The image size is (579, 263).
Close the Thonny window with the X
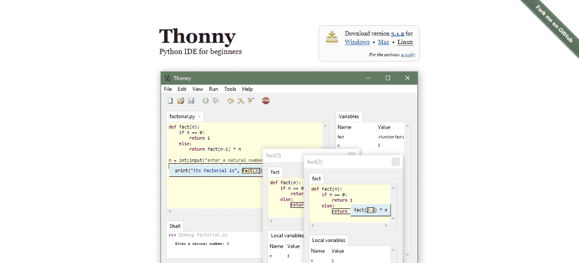point(407,78)
